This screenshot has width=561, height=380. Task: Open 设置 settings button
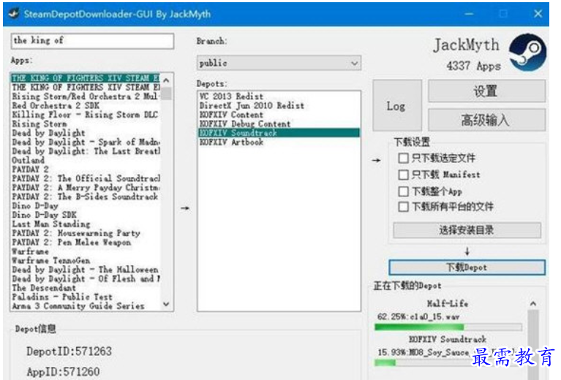(x=486, y=91)
